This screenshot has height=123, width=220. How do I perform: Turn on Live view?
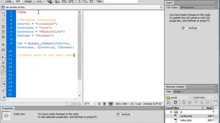pos(39,1)
